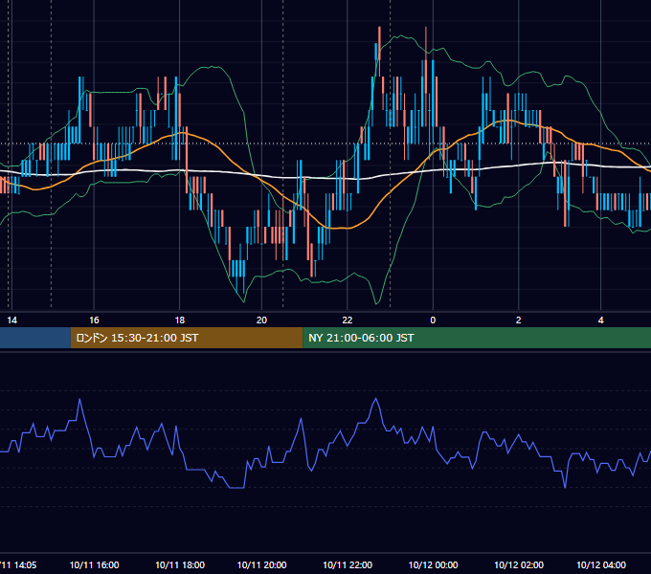Click hour label 22 on the time axis
Viewport: 651px width, 574px height.
[348, 320]
